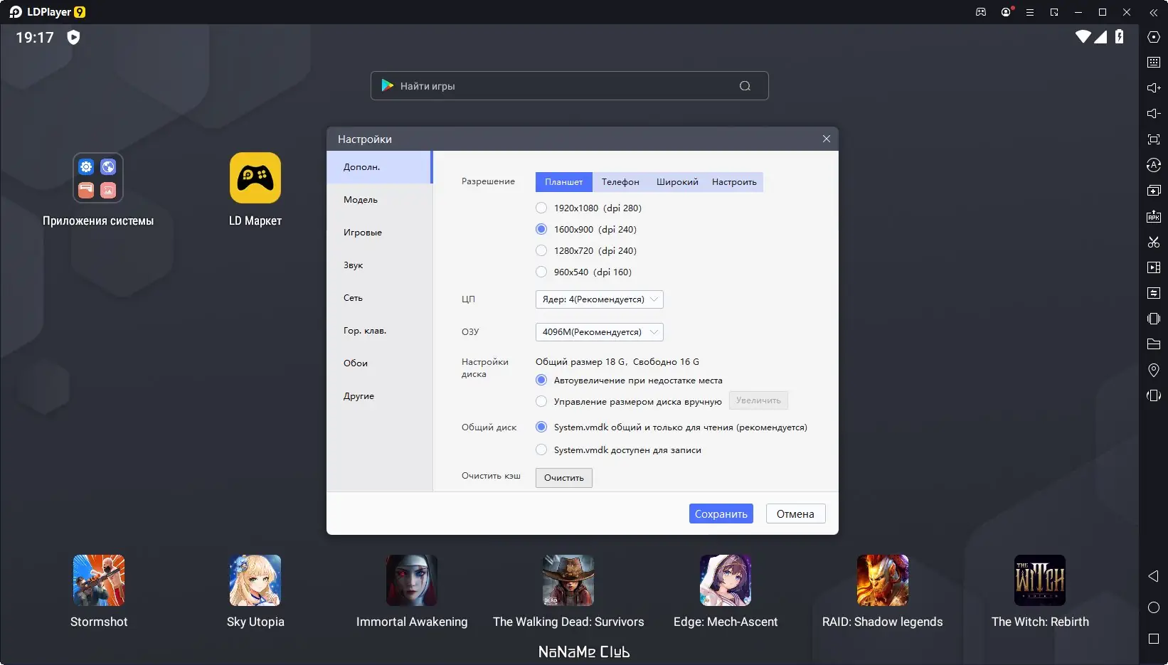Open the video recorder icon
Screen dimensions: 1168x665
pos(1154,267)
